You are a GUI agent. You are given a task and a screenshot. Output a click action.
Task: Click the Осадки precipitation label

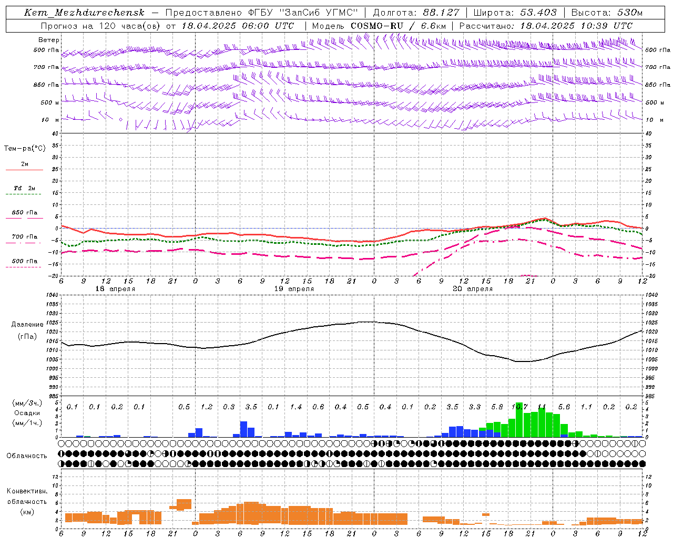click(27, 413)
